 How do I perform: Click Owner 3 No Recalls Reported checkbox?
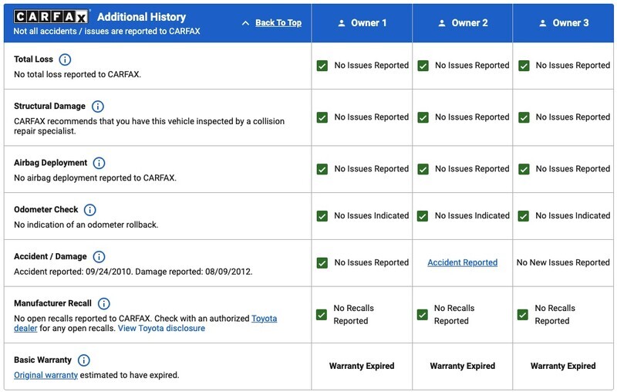pos(523,315)
